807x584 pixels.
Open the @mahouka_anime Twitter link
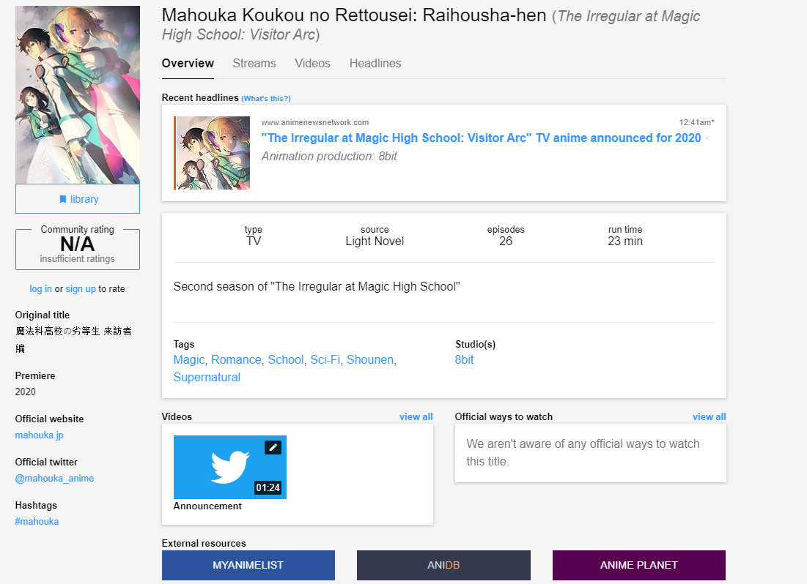[x=54, y=479]
